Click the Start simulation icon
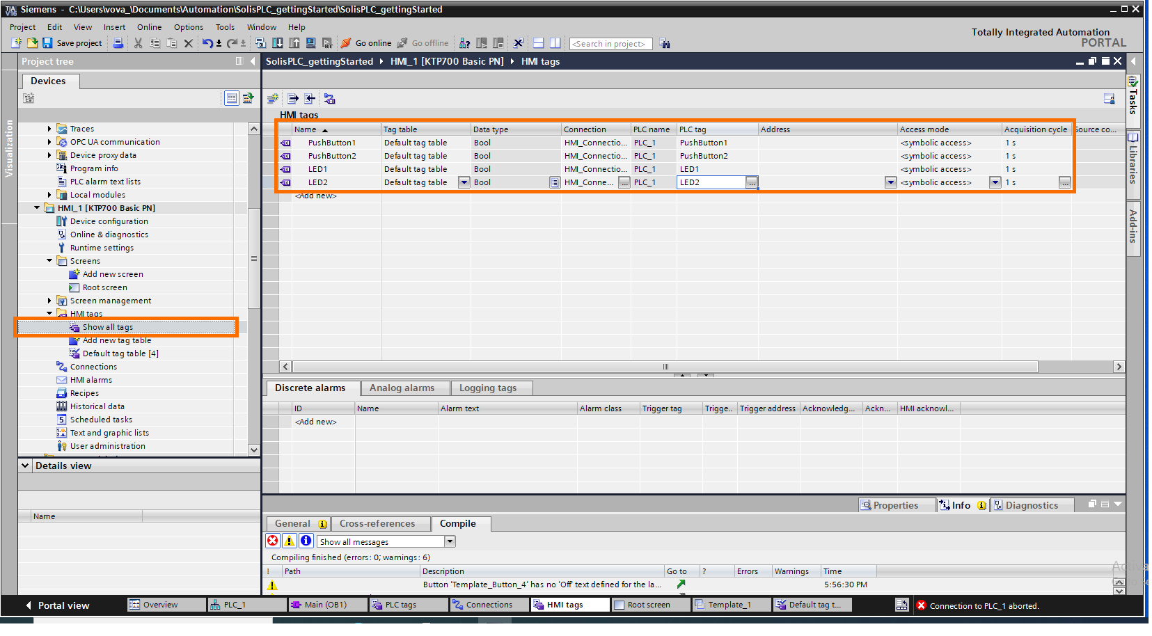 point(310,43)
